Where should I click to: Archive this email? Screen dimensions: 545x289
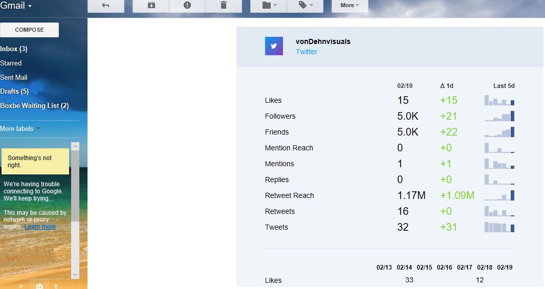pyautogui.click(x=151, y=6)
